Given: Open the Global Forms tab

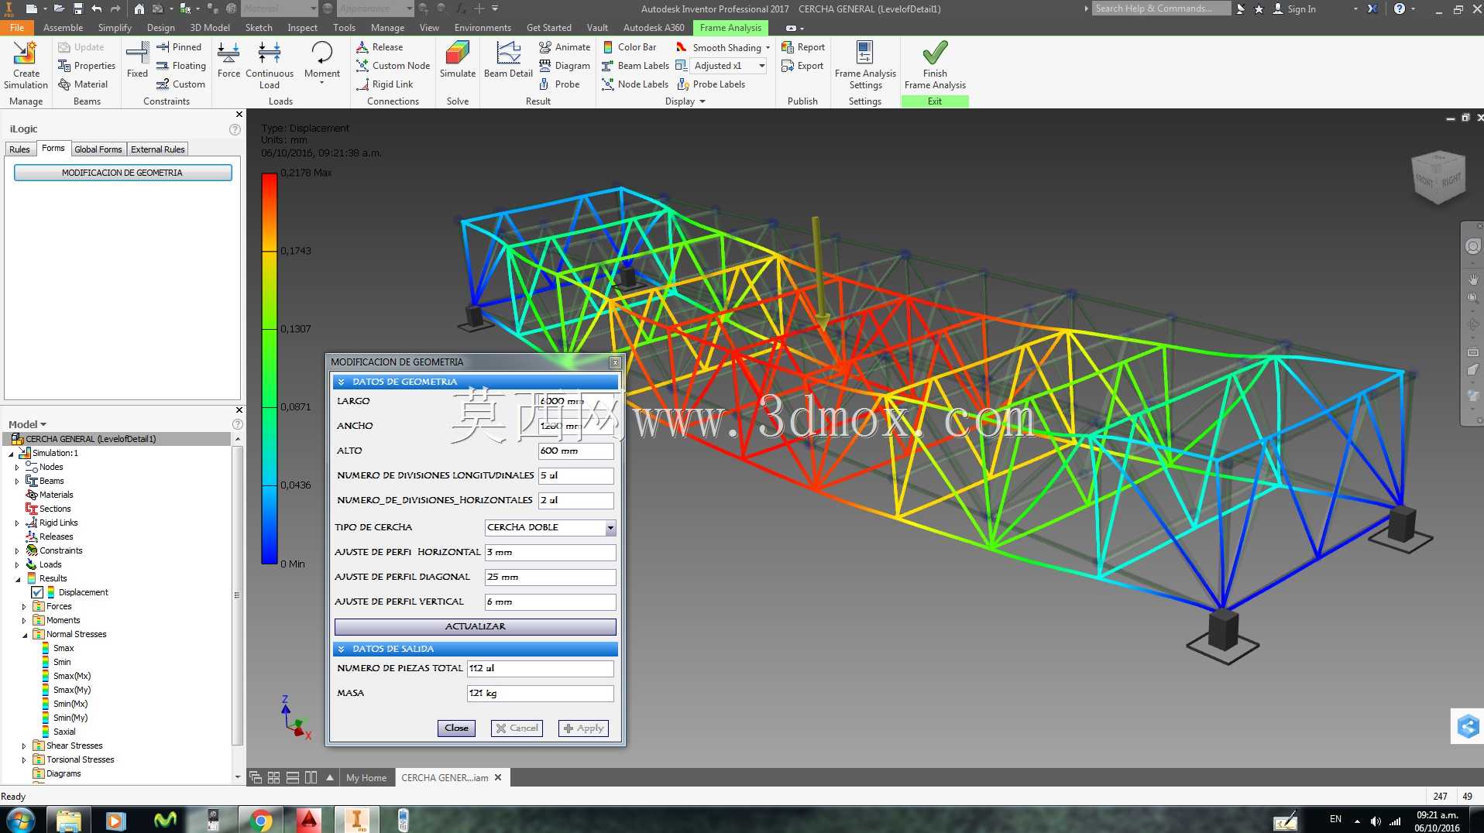Looking at the screenshot, I should click(x=98, y=149).
